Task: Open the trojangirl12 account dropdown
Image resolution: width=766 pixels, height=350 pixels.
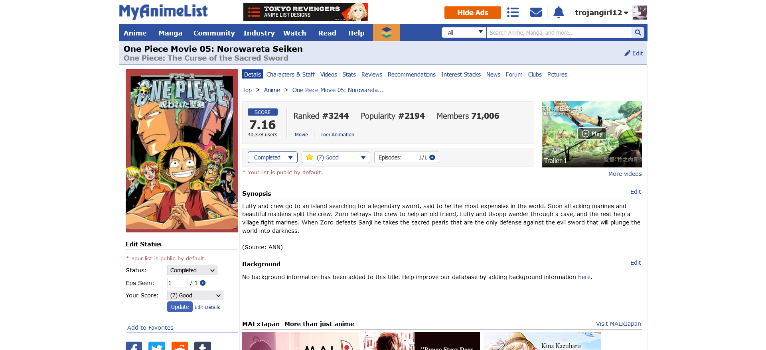Action: (x=602, y=12)
